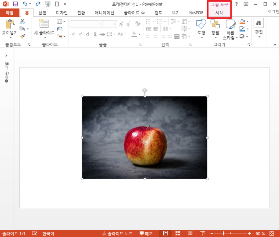Increase font size button
The image size is (280, 237).
[121, 24]
